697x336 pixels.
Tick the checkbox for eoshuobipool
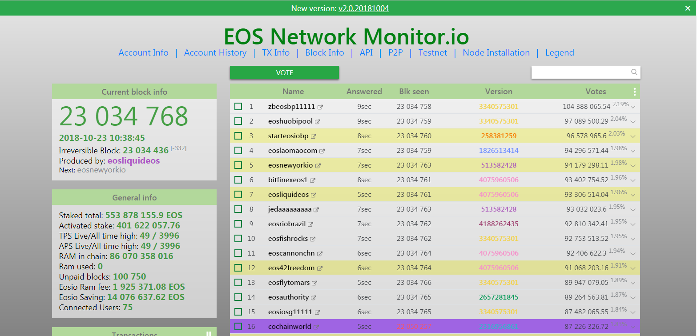[238, 121]
